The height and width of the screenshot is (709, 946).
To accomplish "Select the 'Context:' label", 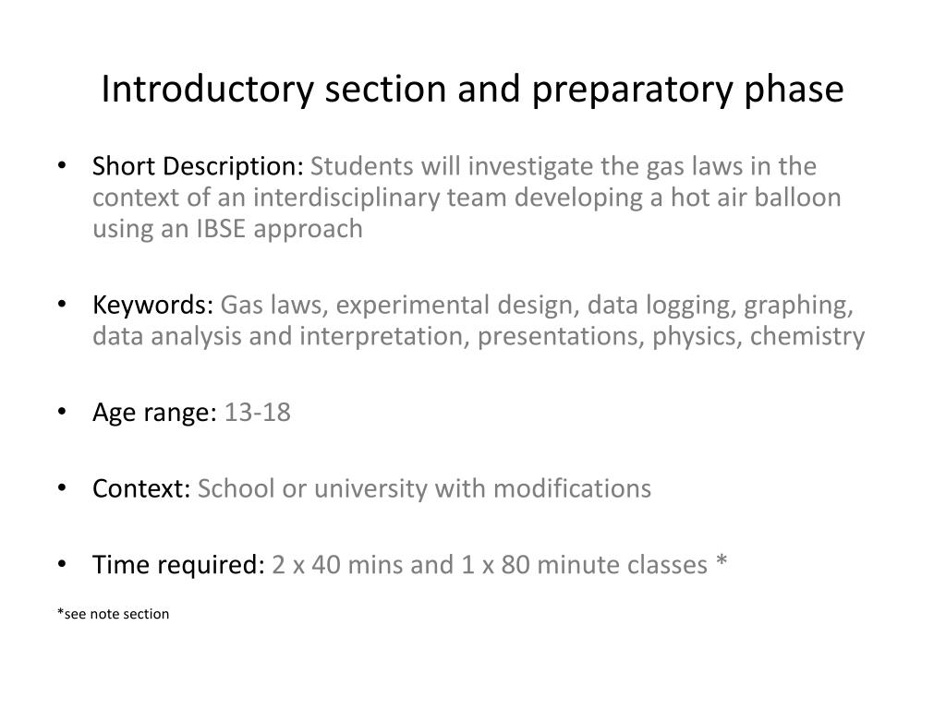I will coord(141,488).
